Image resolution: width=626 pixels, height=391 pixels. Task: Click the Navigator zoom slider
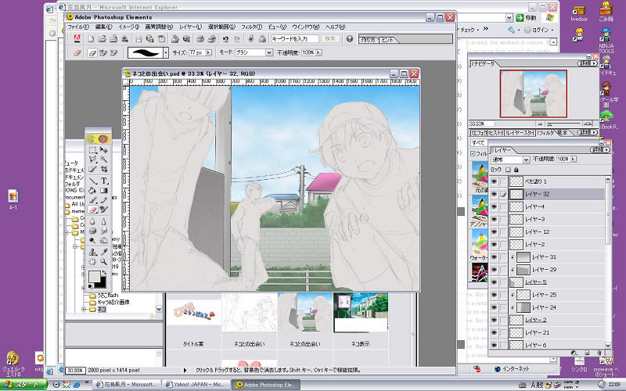click(564, 124)
